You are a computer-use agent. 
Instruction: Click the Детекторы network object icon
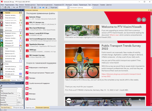point(2,30)
